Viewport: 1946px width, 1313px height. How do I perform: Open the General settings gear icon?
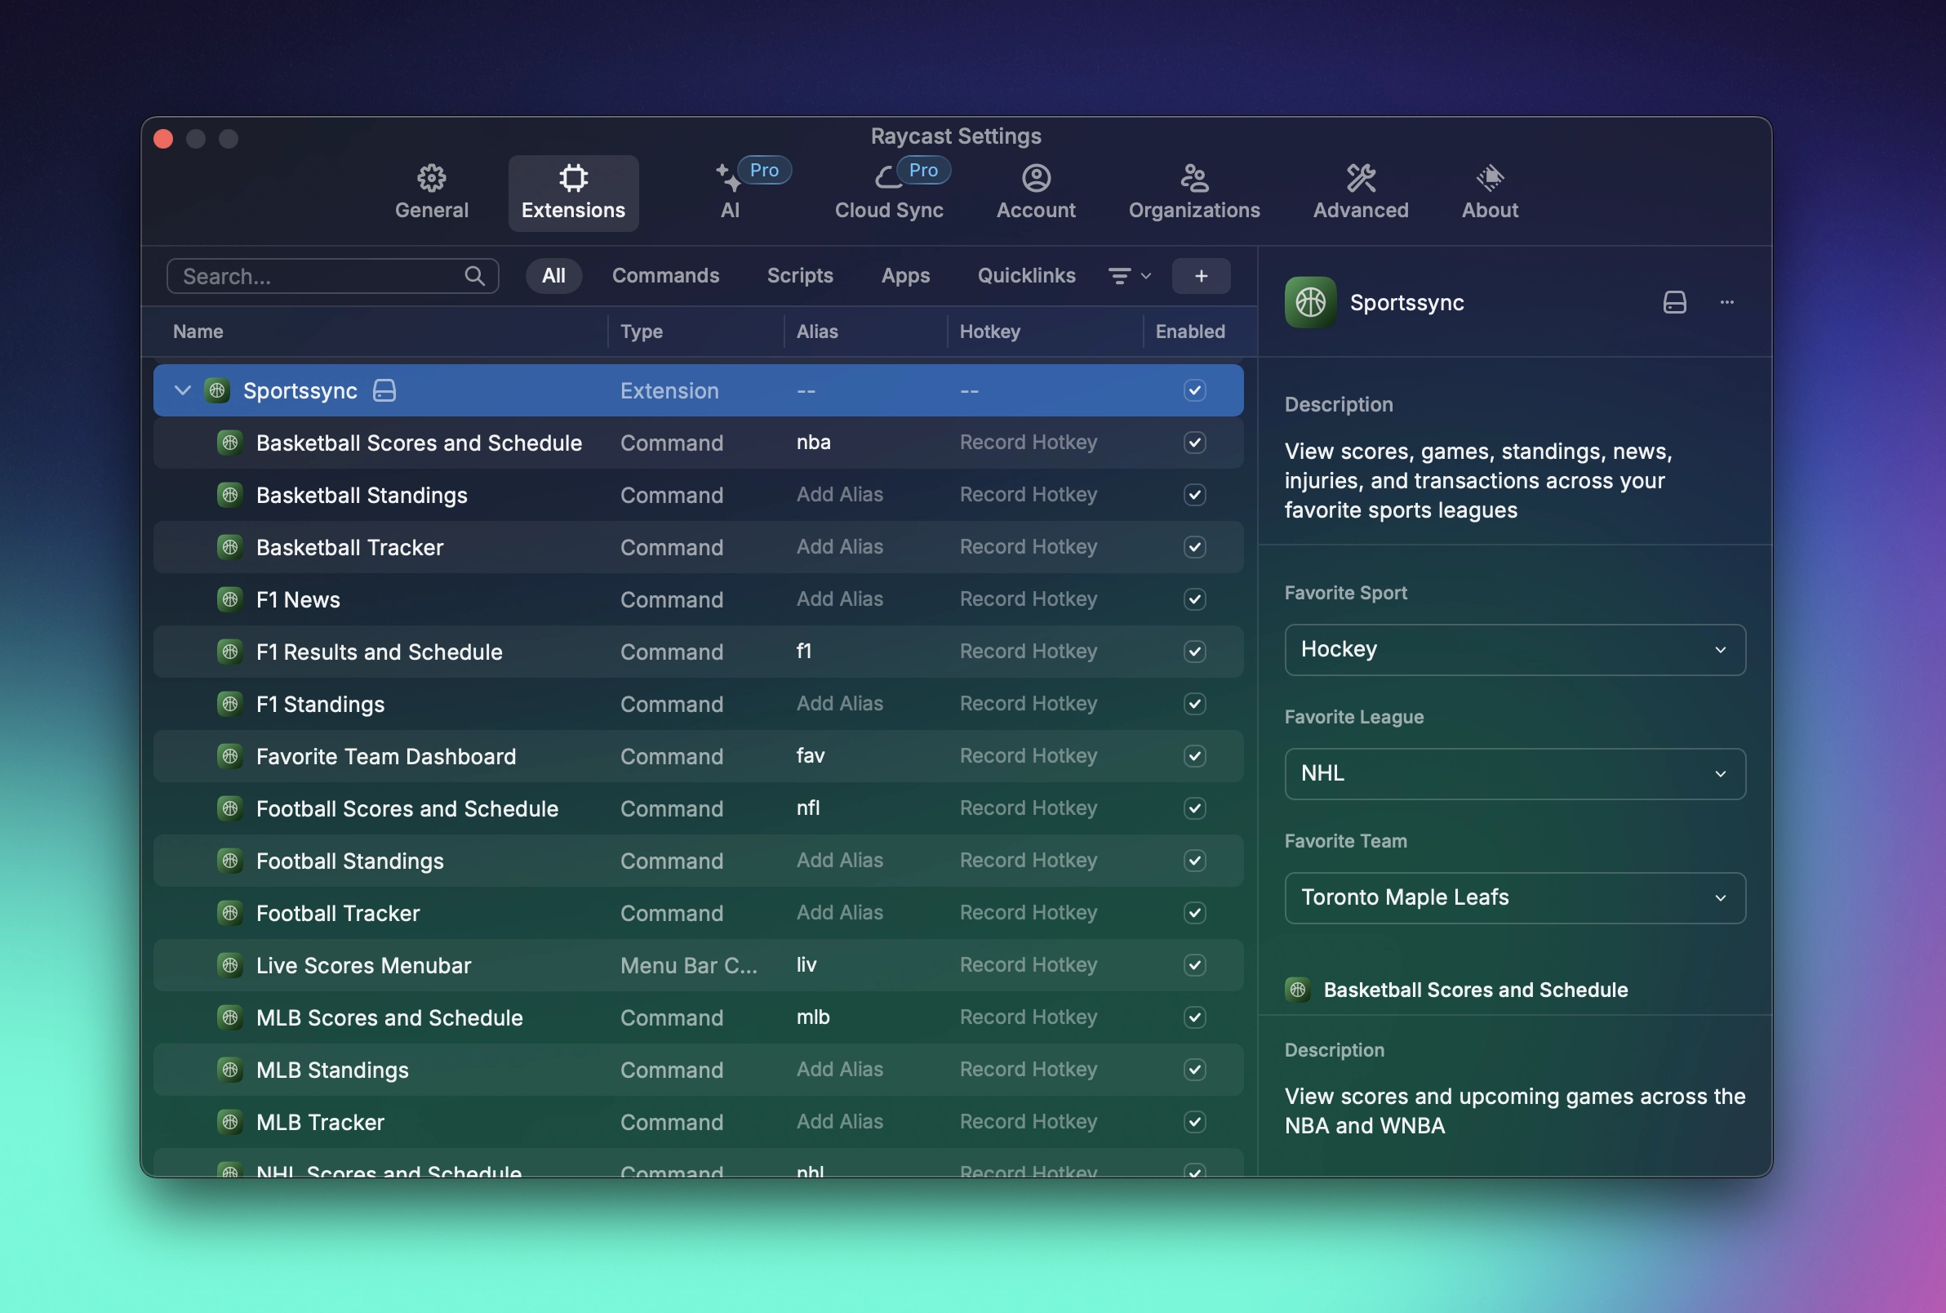click(x=431, y=177)
